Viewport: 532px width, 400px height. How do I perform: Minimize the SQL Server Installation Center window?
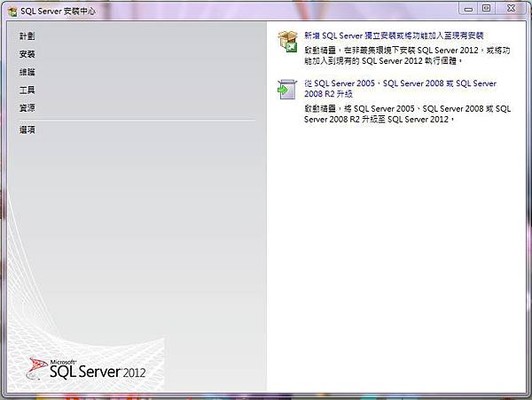(468, 9)
